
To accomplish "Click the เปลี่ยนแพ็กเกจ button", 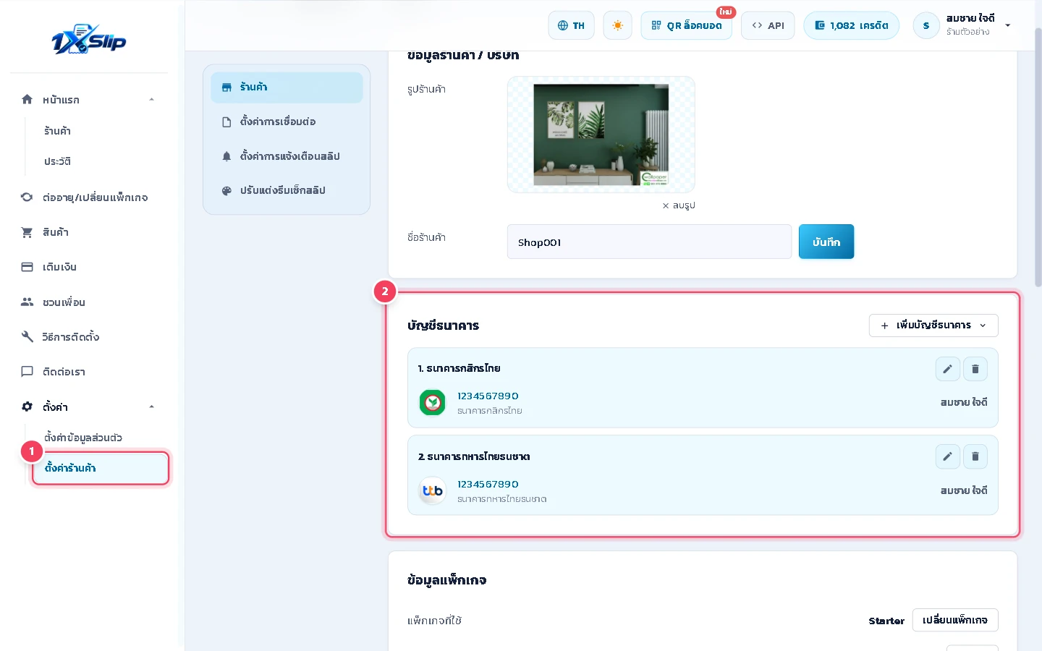I will point(955,621).
